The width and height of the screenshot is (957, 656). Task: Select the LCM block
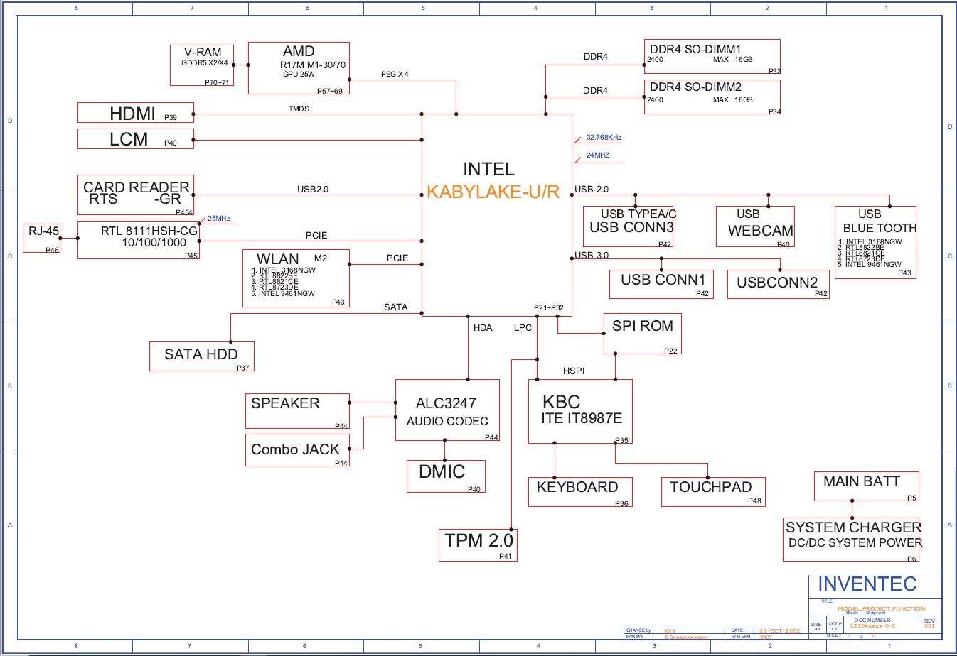135,139
